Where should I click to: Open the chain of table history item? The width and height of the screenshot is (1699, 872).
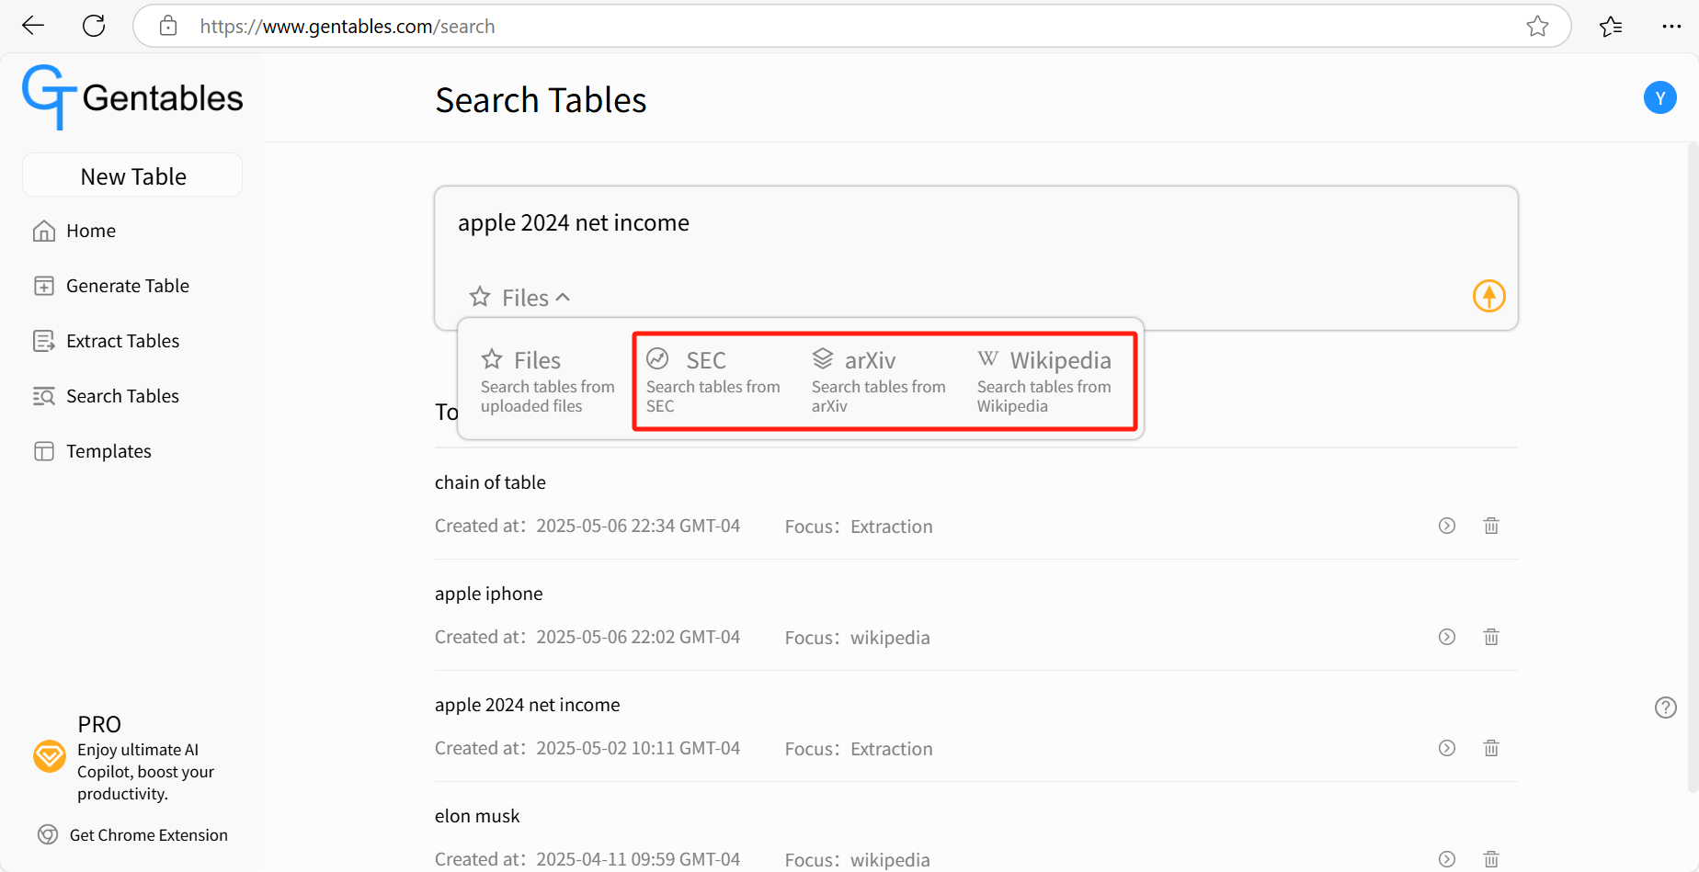click(490, 482)
